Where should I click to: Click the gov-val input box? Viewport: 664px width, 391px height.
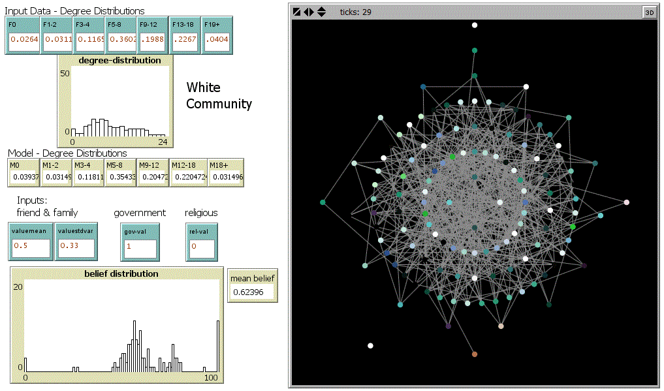pyautogui.click(x=139, y=248)
